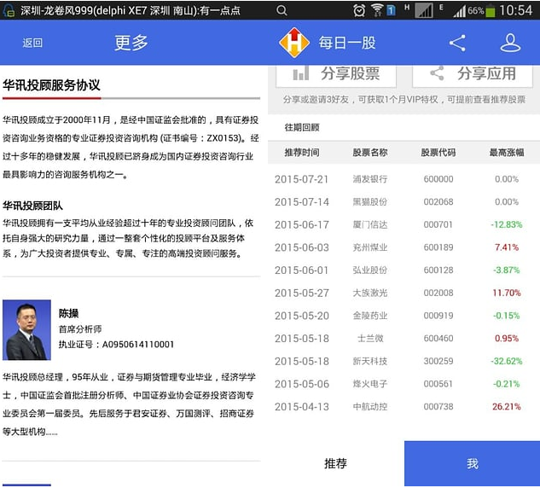Tap the alarm clock status icon

point(359,10)
